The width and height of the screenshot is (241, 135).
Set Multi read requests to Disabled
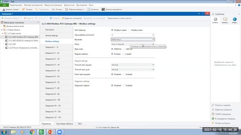tap(112, 74)
